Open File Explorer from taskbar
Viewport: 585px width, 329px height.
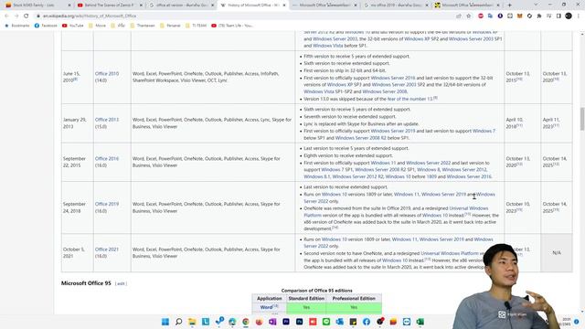click(192, 322)
